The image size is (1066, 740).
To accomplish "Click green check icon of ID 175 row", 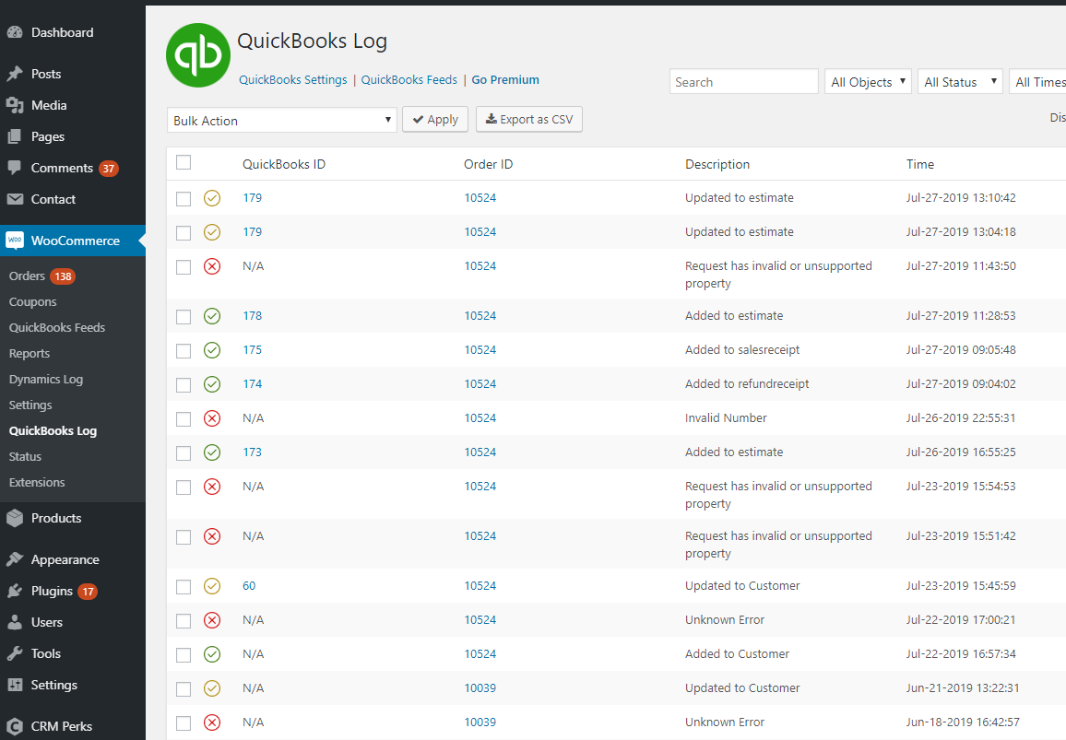I will pos(212,350).
